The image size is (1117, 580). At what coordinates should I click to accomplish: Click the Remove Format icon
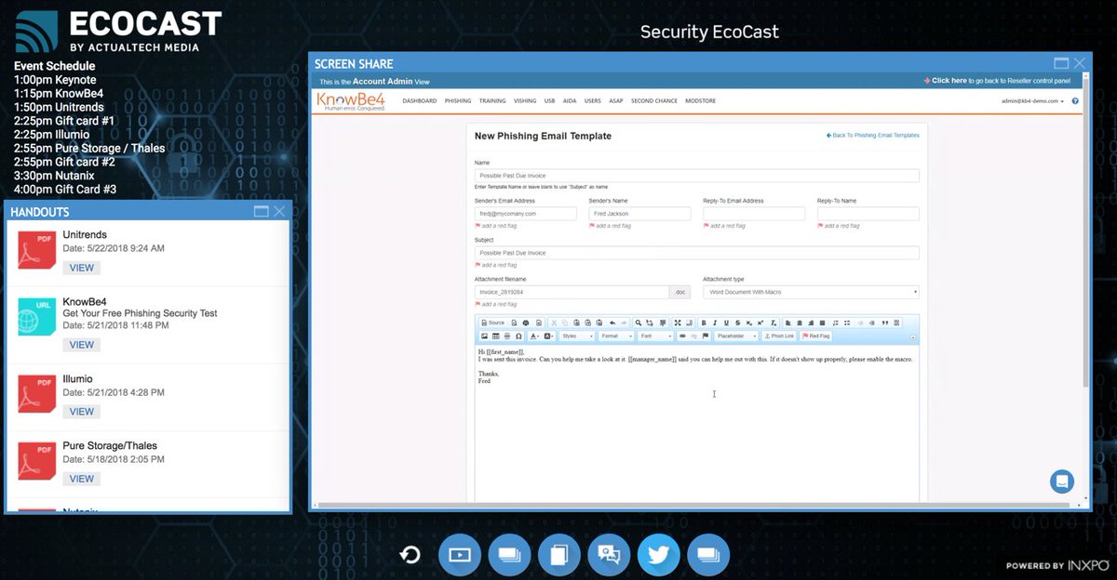tap(774, 323)
